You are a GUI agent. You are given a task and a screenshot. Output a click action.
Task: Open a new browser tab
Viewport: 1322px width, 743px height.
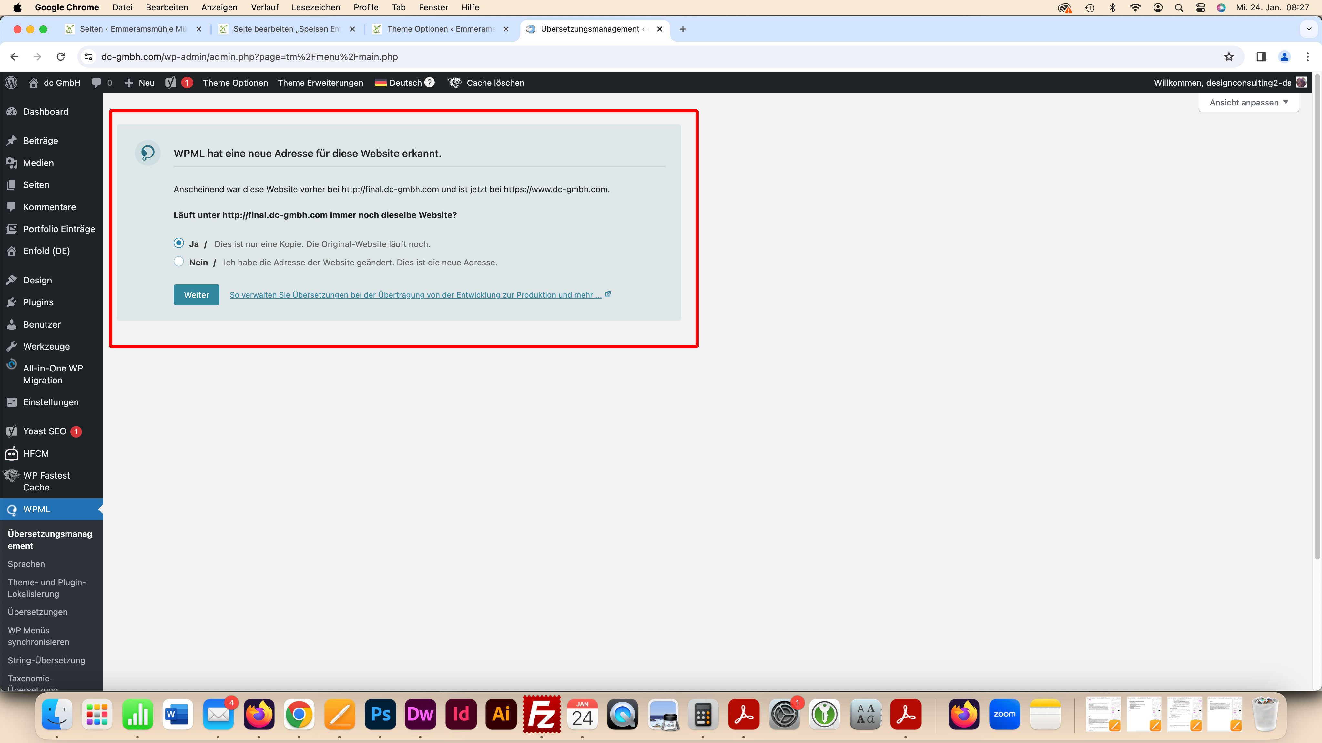coord(683,29)
